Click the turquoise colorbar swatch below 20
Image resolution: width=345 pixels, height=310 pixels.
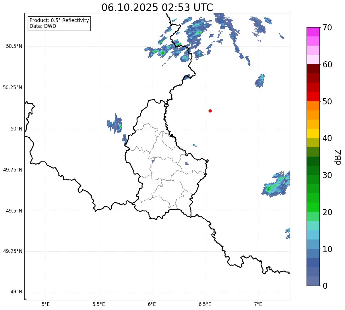pos(313,226)
